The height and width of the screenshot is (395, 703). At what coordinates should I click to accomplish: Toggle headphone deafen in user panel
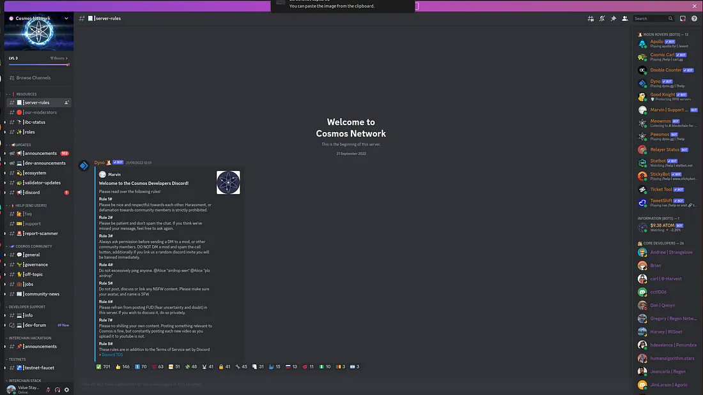[x=58, y=389]
